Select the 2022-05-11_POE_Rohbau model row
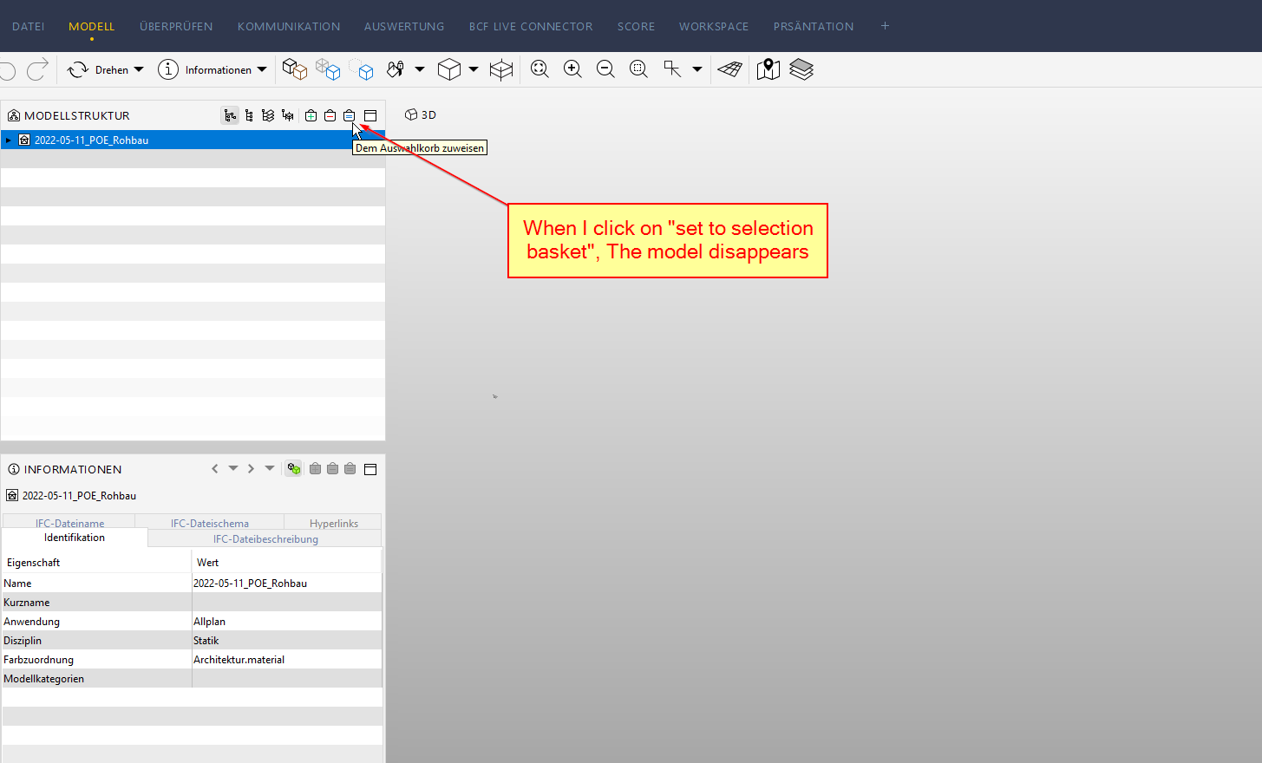This screenshot has height=763, width=1262. 193,140
